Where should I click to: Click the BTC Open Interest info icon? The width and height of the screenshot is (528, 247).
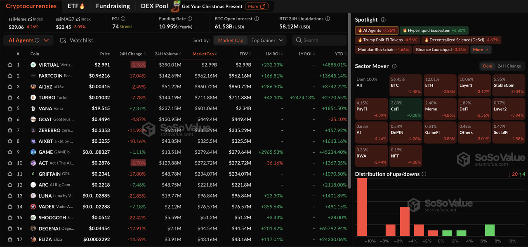point(257,19)
